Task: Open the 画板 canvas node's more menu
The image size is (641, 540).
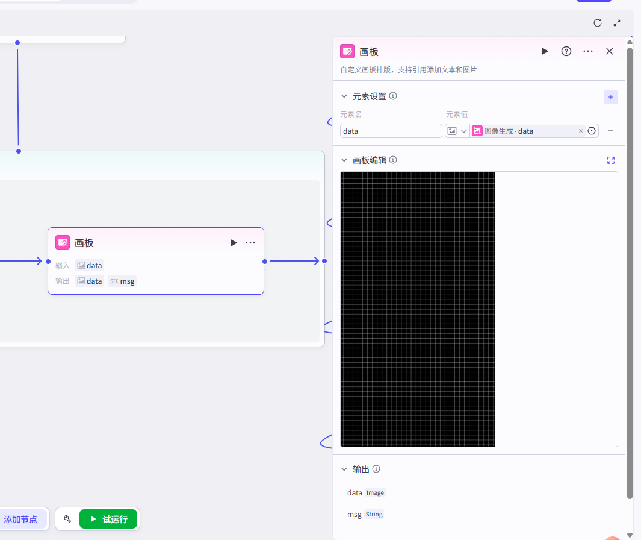Action: (x=250, y=243)
